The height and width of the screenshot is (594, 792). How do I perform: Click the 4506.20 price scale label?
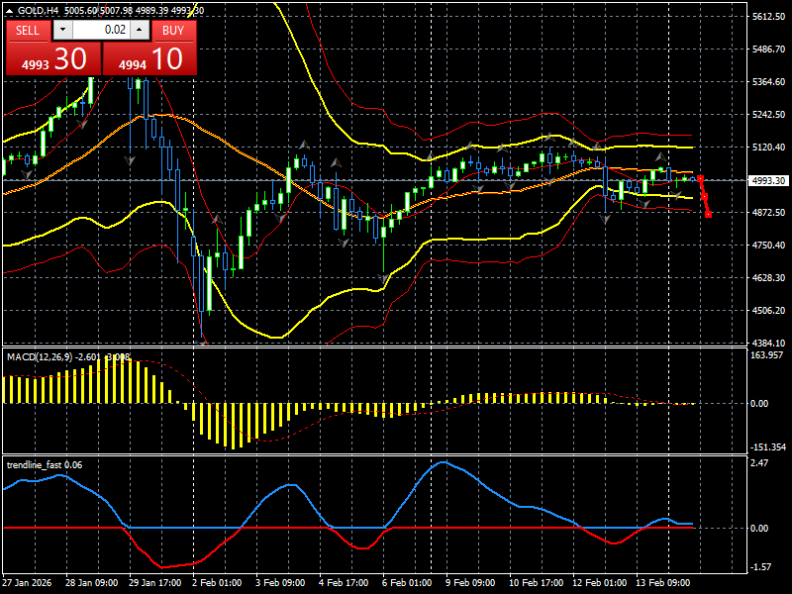coord(768,311)
